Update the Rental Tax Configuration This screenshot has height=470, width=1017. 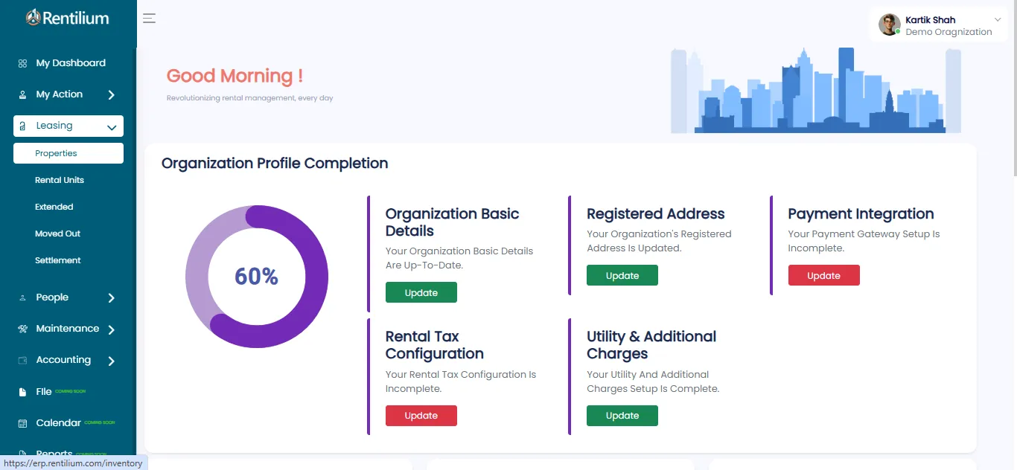(x=421, y=416)
